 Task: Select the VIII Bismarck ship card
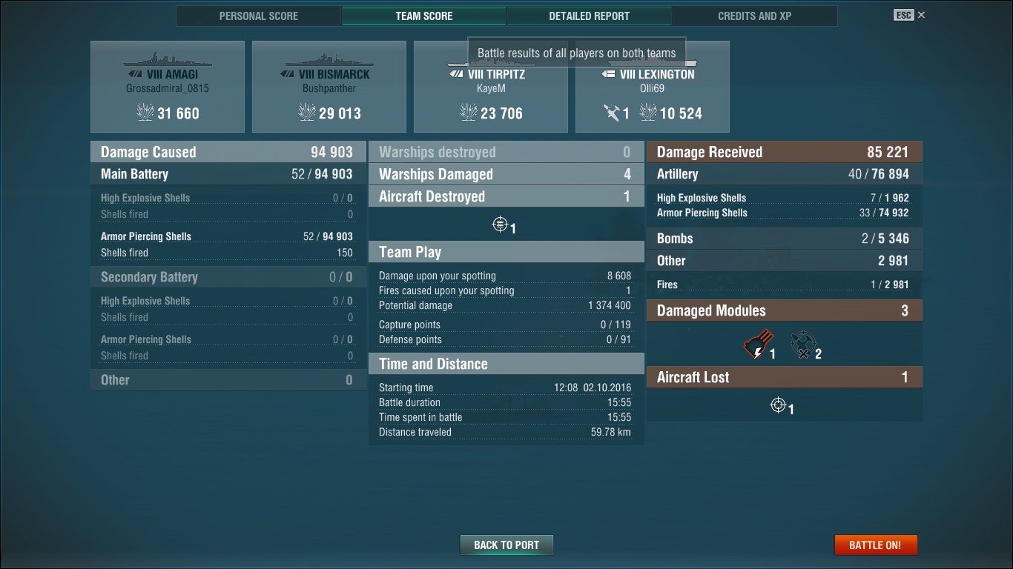pos(329,87)
